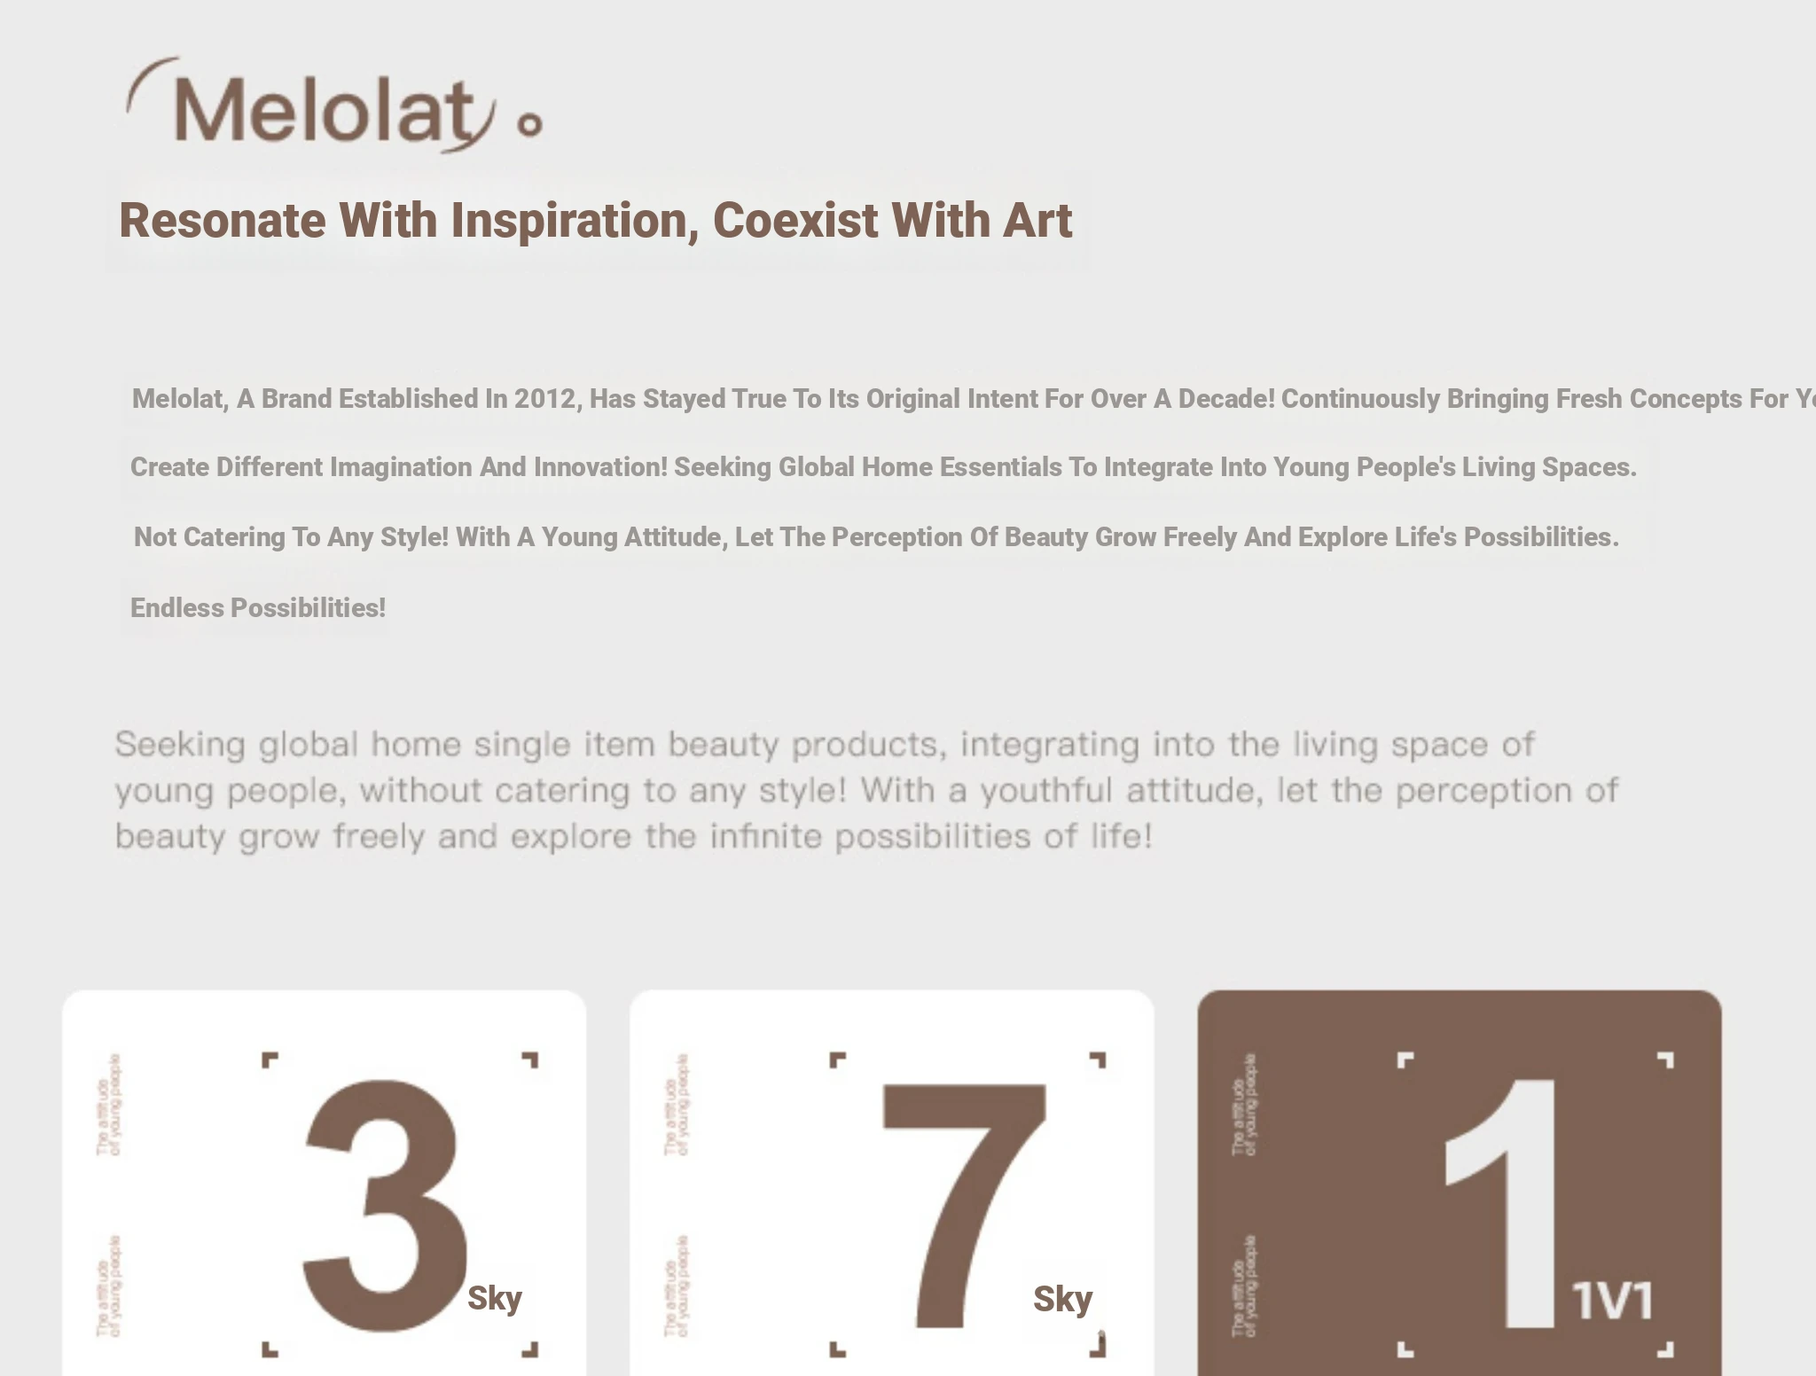Select the "Resonate With Inspiration, Coexist With Art" headline
Screen dimensions: 1816x1376
point(596,220)
